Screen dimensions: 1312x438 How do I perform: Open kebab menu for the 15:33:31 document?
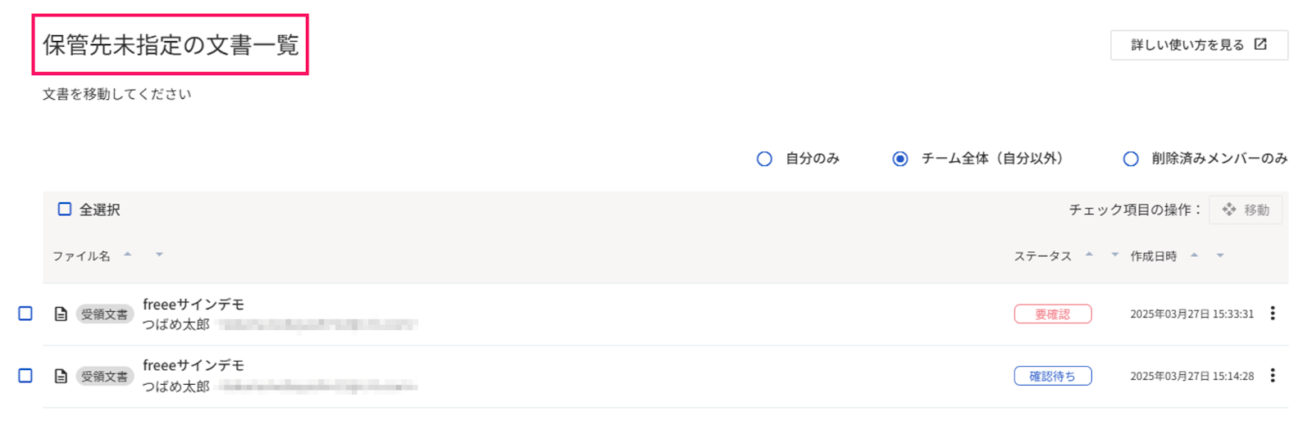pos(1272,313)
